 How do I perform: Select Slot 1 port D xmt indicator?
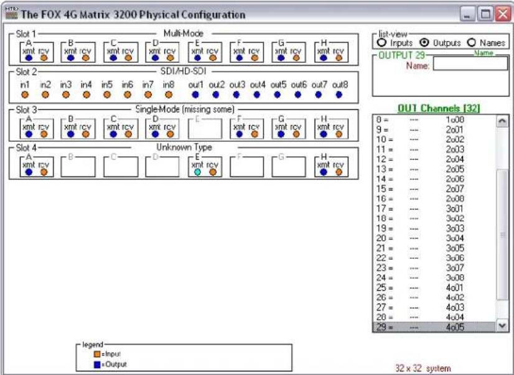[156, 58]
